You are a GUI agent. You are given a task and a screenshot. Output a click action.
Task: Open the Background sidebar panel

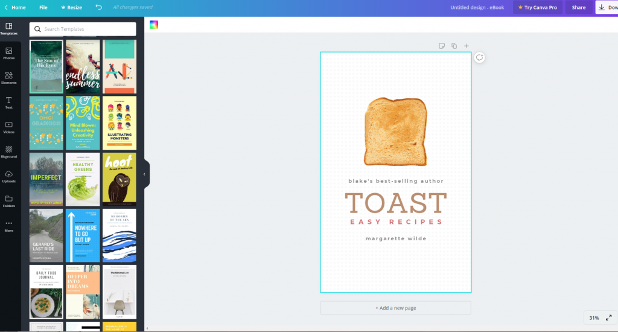pyautogui.click(x=8, y=152)
